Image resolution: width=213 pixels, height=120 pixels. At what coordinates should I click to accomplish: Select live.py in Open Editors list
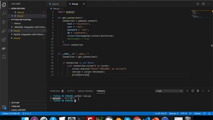(27, 16)
